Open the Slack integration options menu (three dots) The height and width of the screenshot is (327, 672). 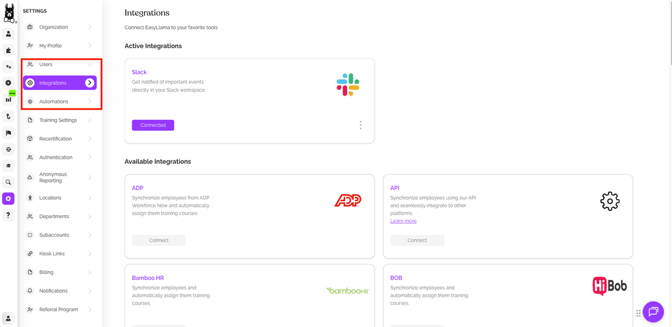click(361, 125)
